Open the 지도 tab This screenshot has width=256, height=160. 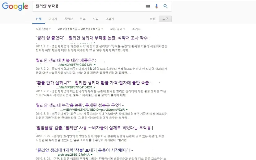[96, 19]
